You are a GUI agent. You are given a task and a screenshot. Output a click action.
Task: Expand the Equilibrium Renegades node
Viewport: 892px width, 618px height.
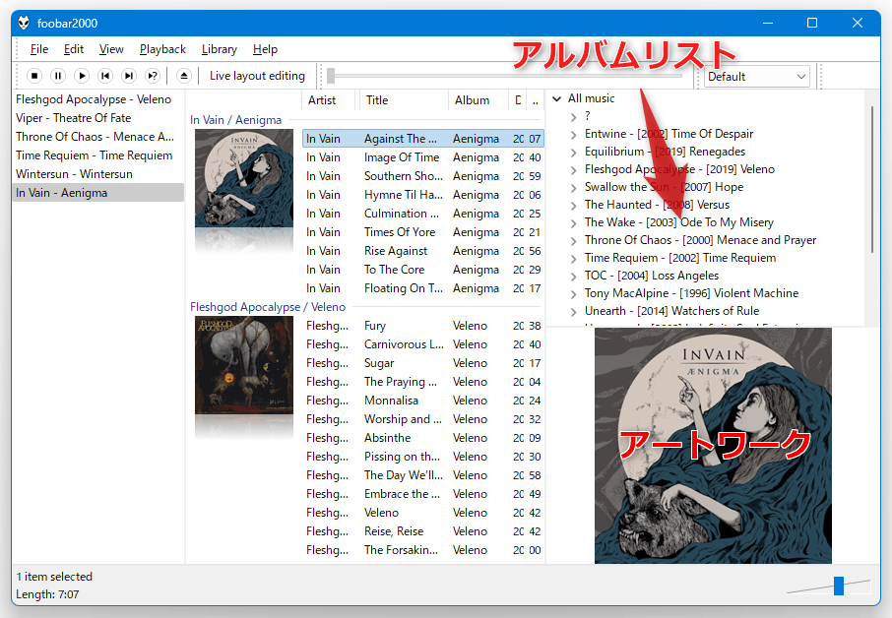(573, 152)
